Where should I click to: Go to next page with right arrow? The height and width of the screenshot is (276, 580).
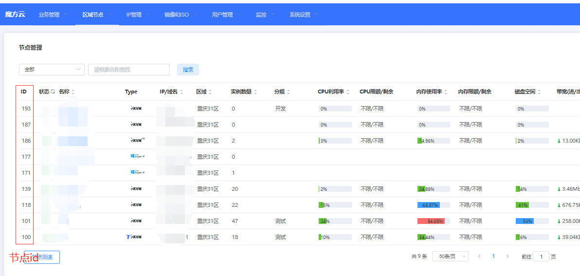(507, 257)
